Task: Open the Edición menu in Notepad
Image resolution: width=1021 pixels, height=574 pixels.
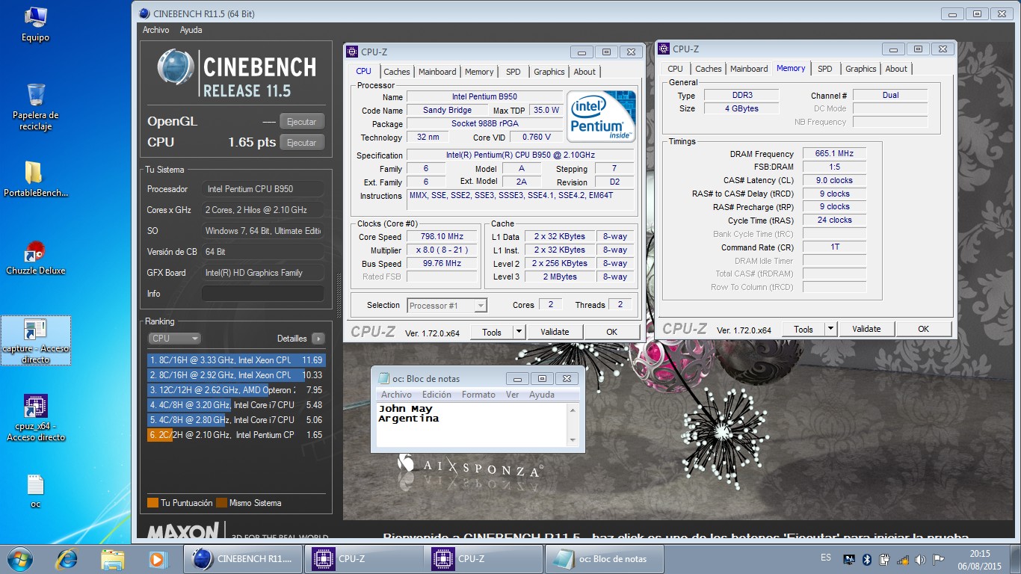Action: 437,395
